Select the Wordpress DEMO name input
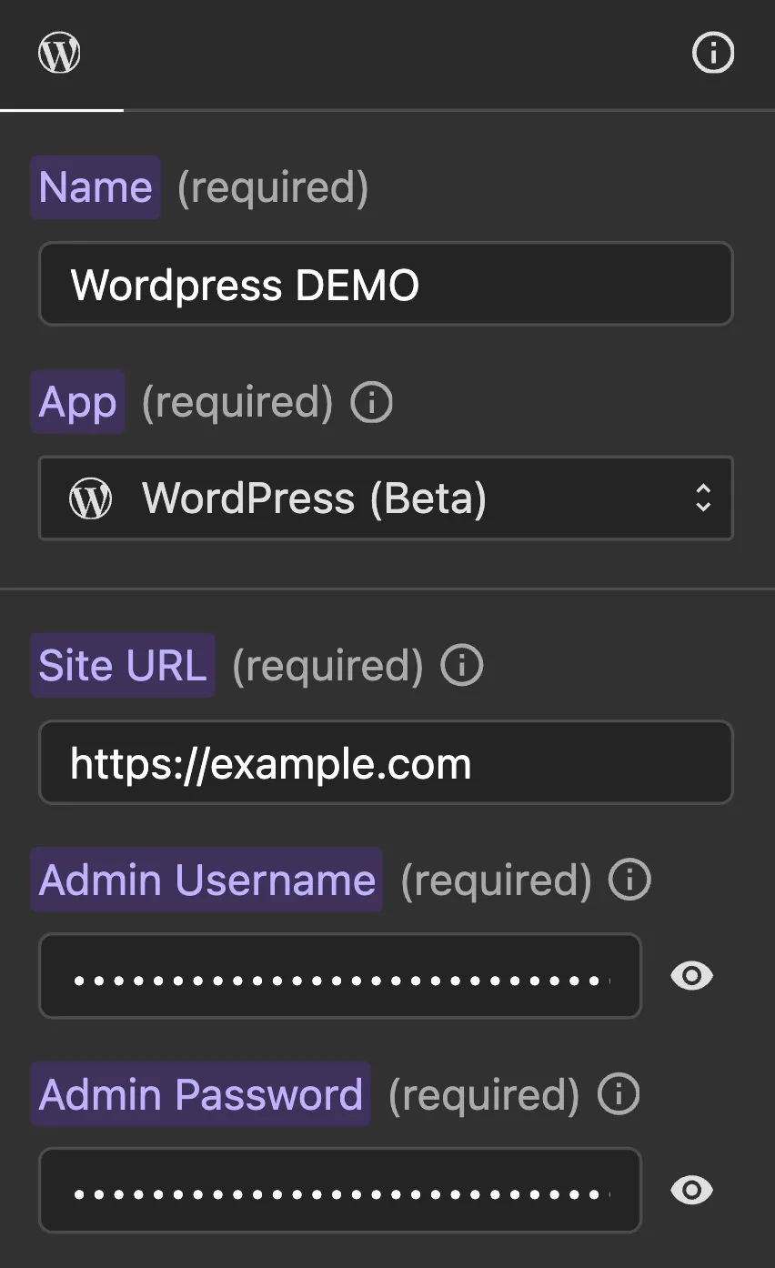 click(x=386, y=284)
